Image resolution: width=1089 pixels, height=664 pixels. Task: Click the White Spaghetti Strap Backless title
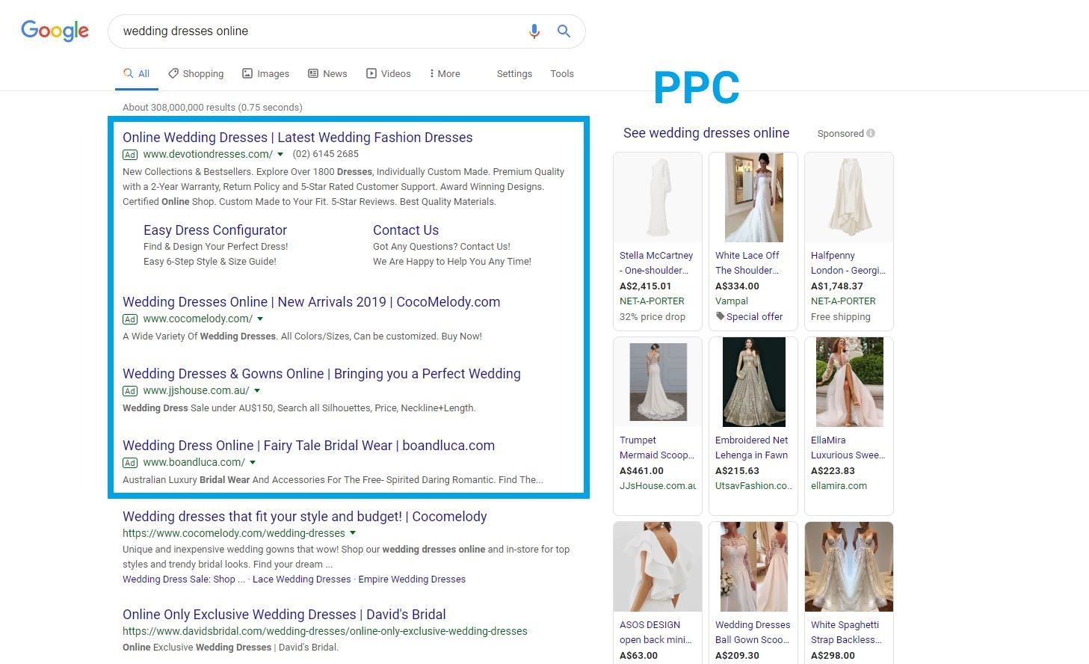coord(847,633)
